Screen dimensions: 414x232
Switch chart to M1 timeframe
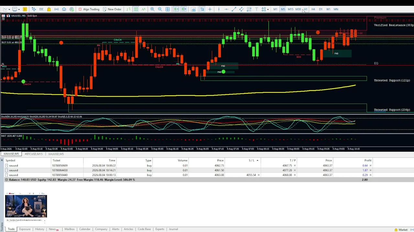tap(275, 9)
